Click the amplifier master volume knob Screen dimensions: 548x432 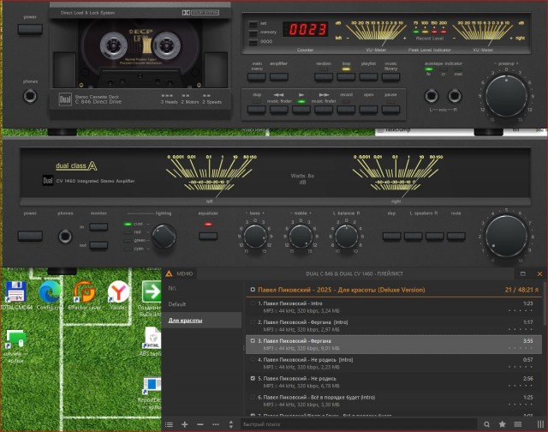point(506,236)
